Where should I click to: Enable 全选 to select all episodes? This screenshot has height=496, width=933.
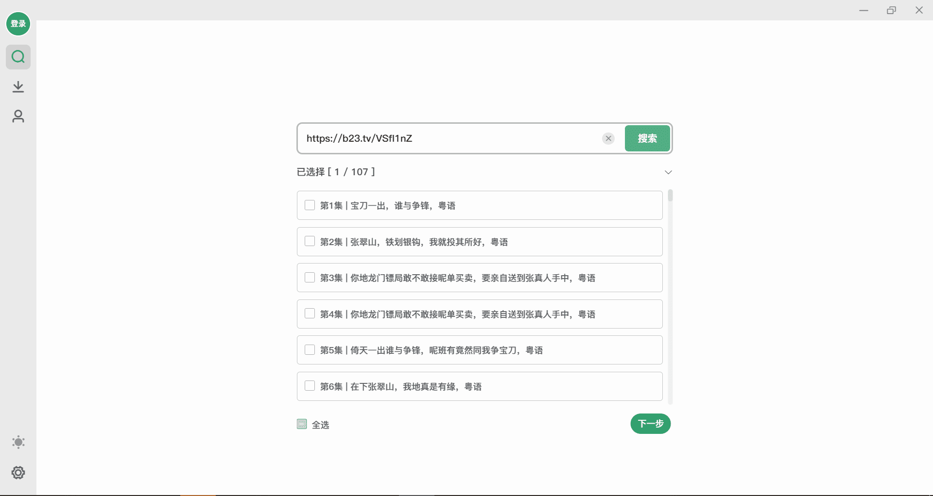[x=302, y=424]
